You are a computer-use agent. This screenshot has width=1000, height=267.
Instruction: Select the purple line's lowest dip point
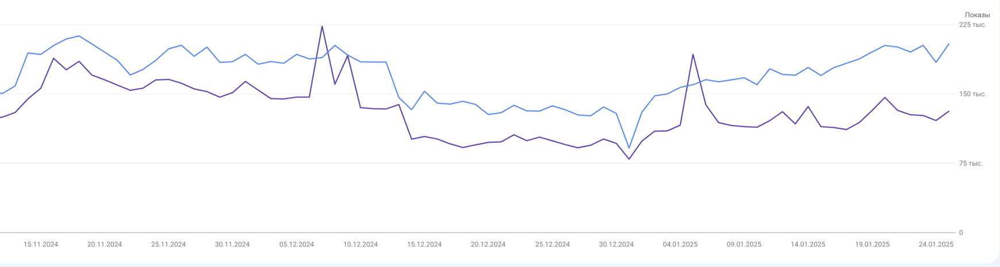pos(629,159)
